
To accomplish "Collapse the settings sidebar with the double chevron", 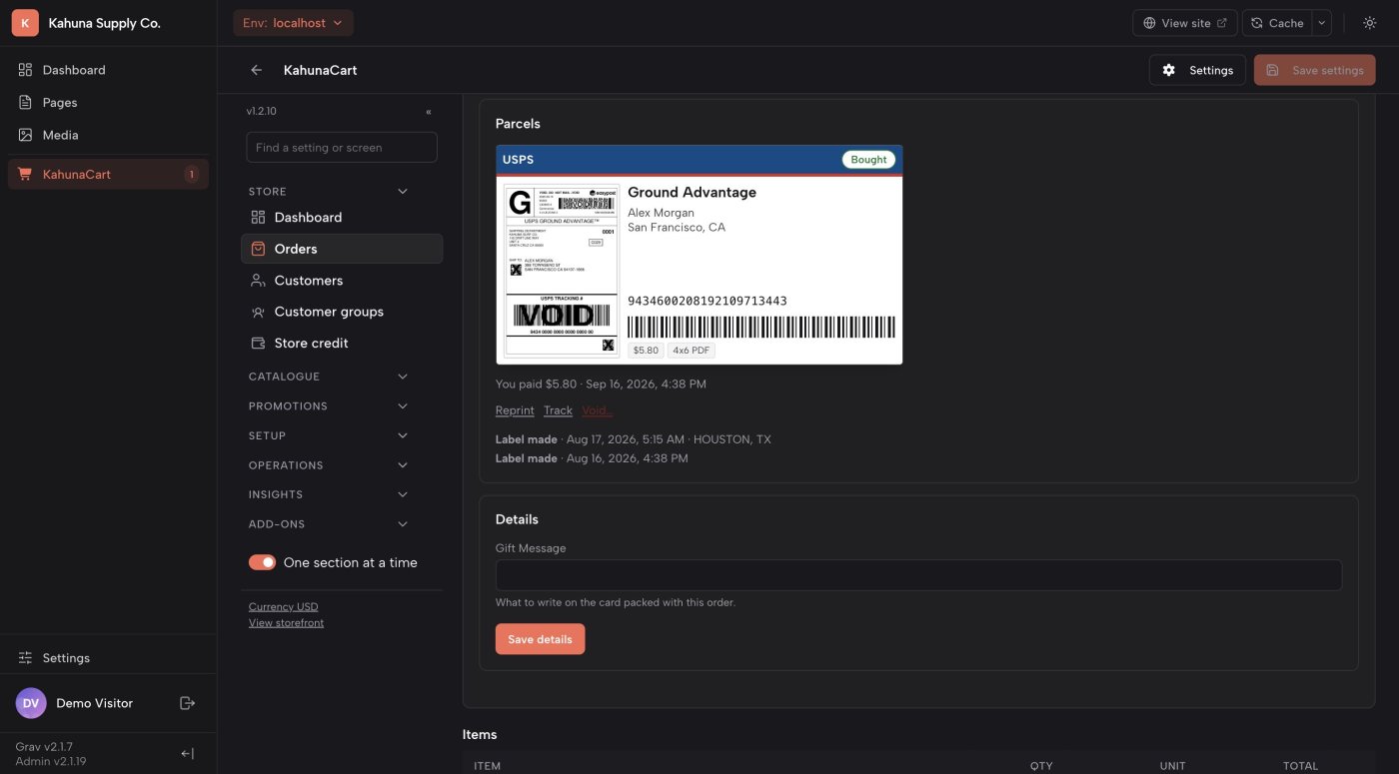I will tap(429, 112).
